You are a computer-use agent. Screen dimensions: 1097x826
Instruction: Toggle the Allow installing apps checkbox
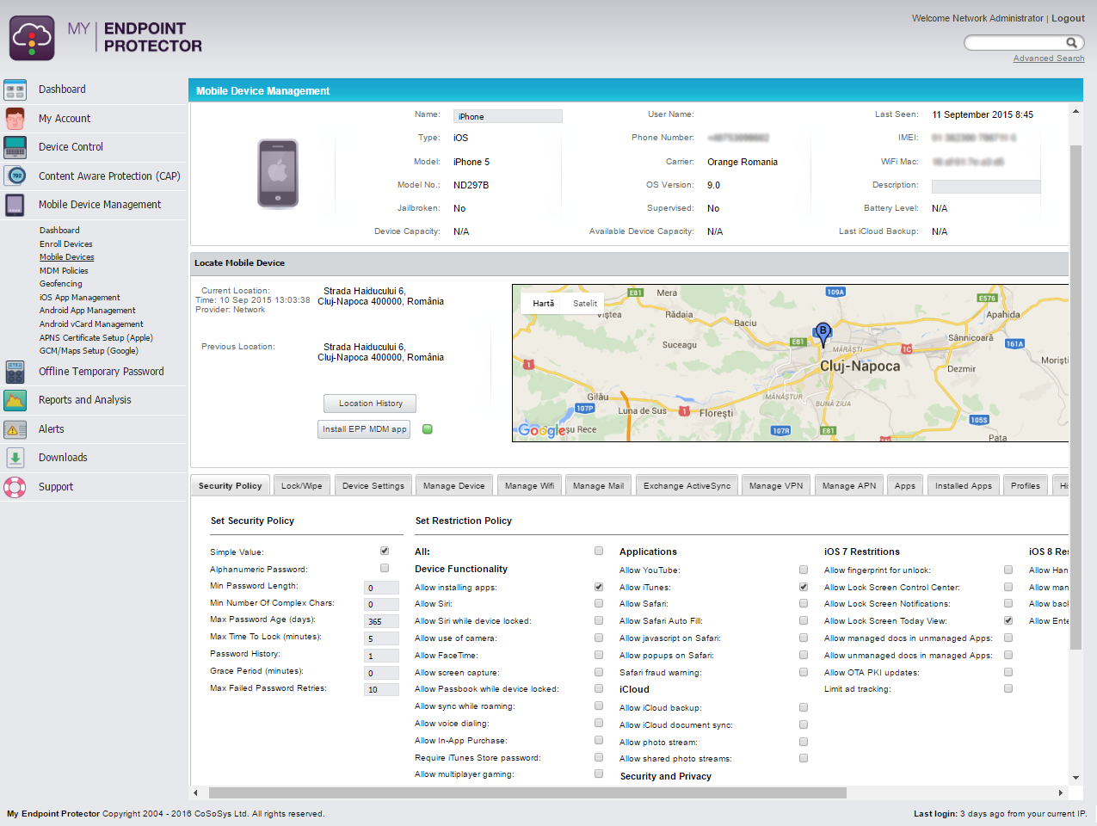pyautogui.click(x=599, y=587)
